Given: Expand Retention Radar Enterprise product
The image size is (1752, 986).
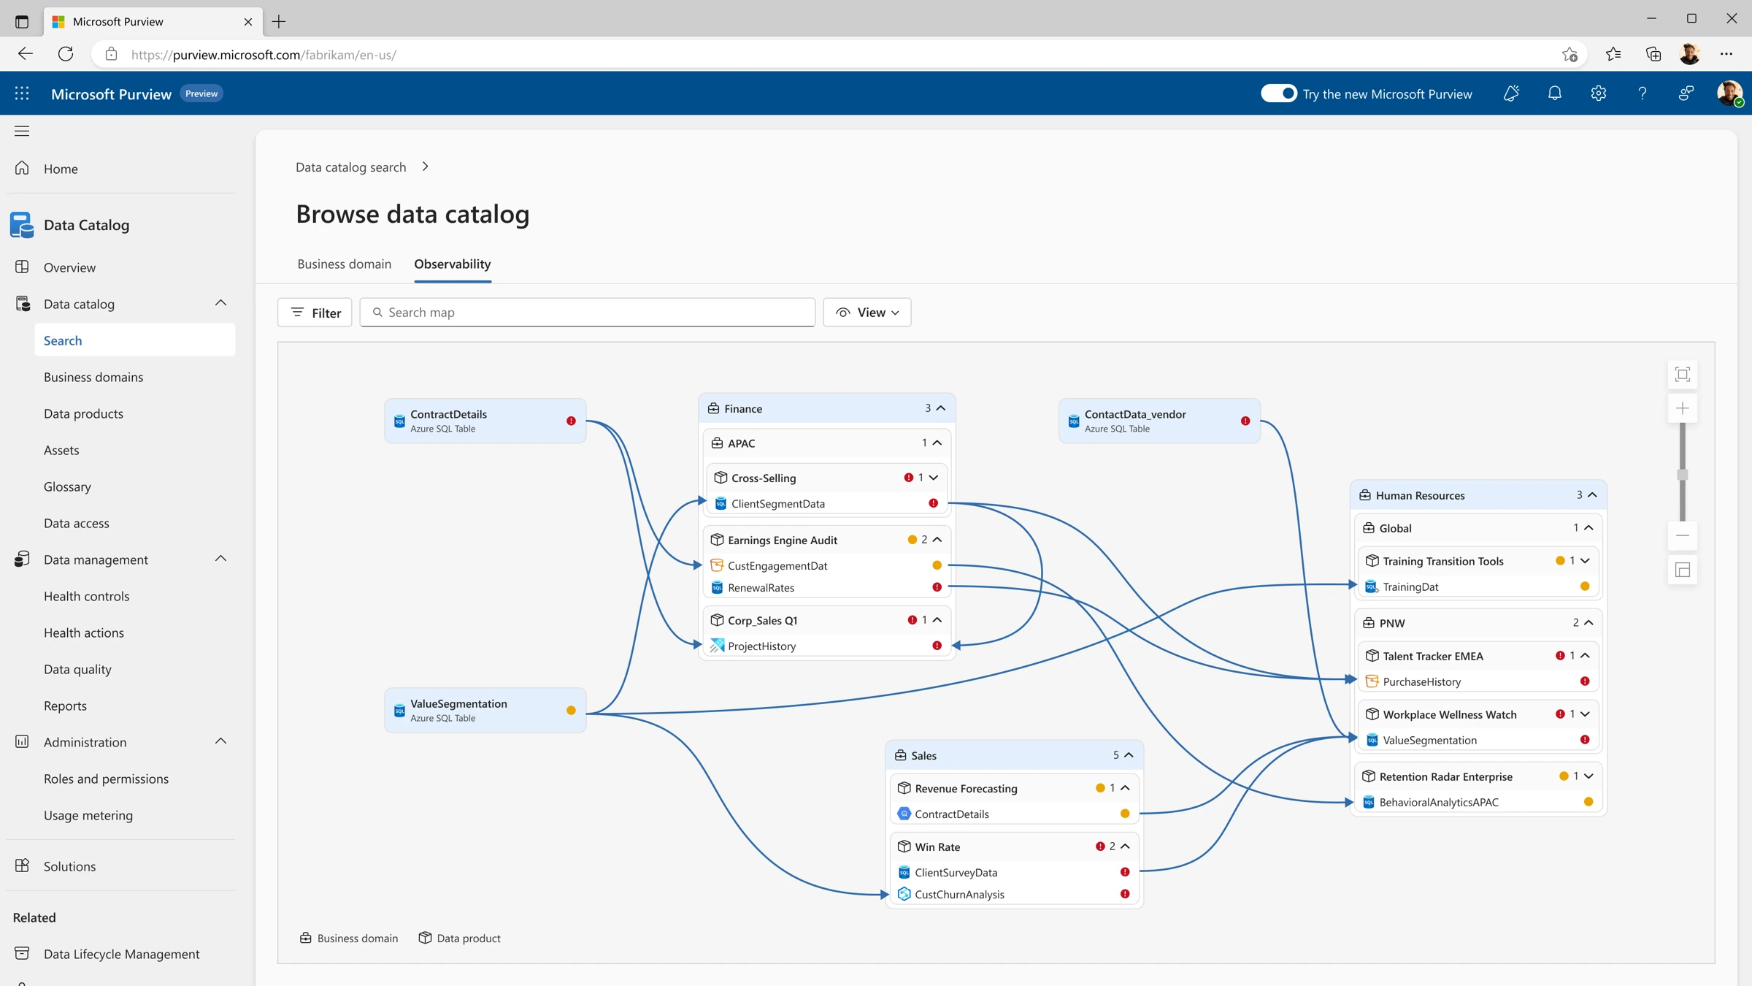Looking at the screenshot, I should point(1588,776).
